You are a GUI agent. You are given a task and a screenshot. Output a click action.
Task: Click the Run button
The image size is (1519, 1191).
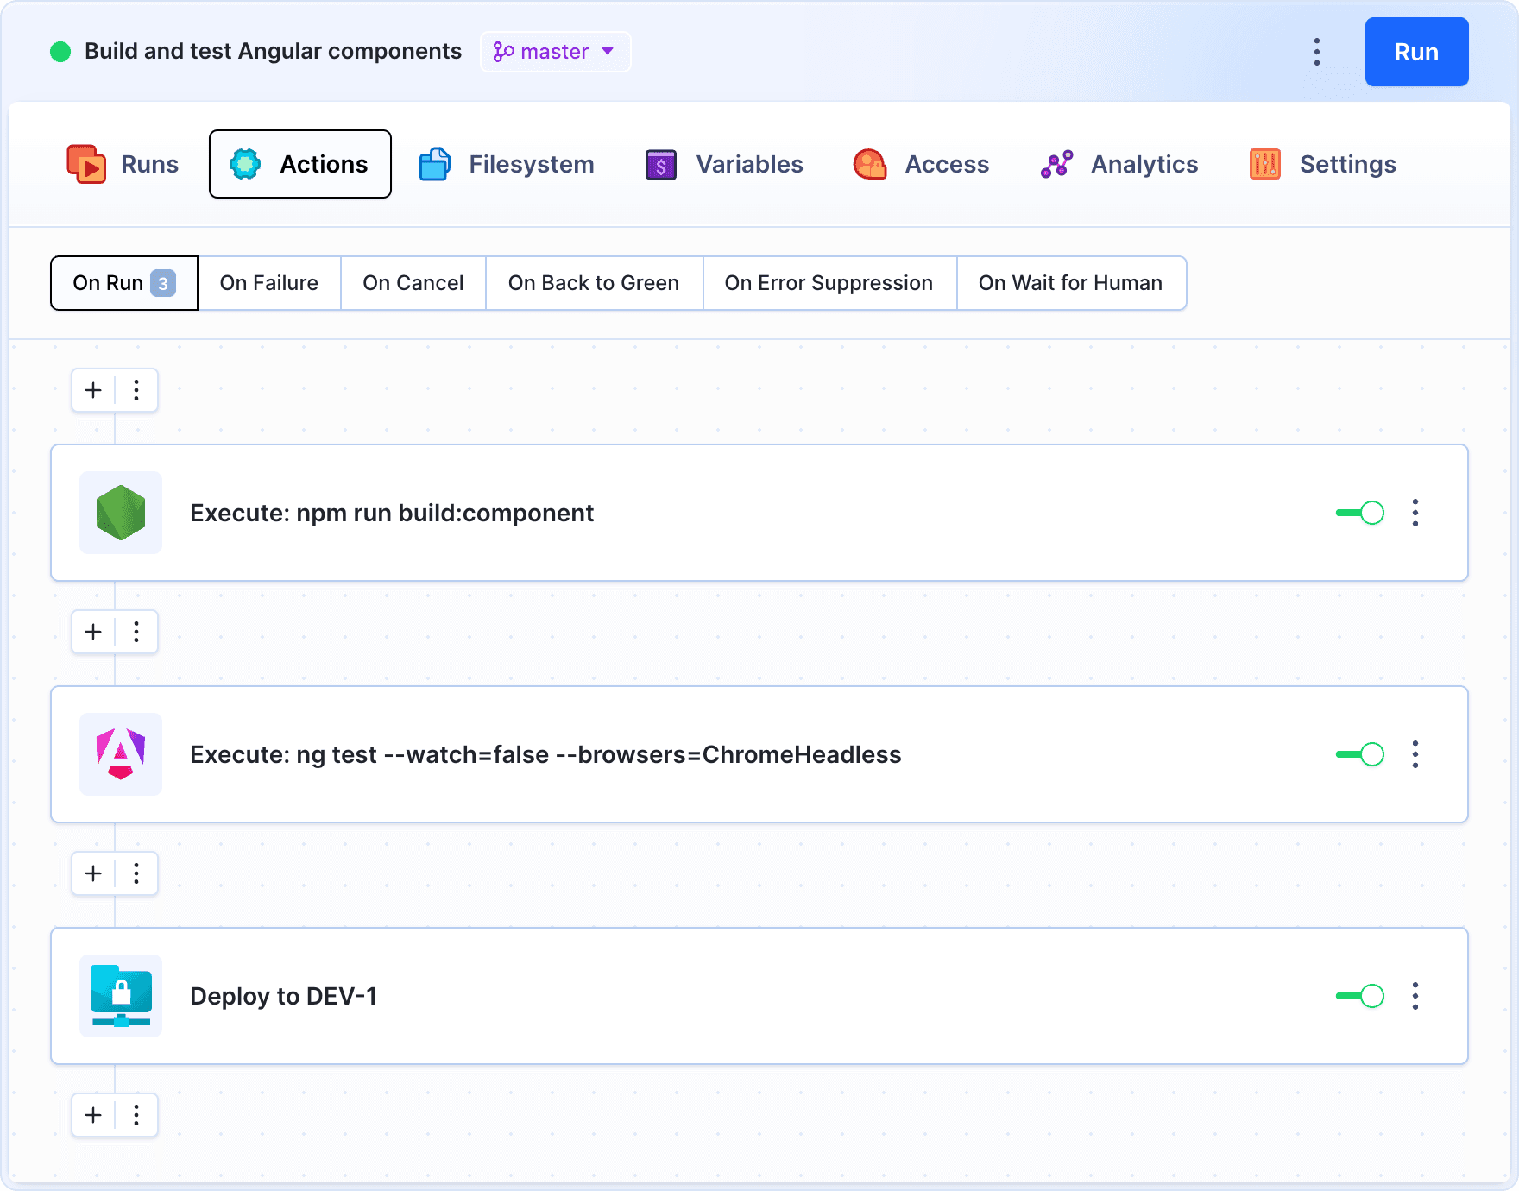coord(1416,52)
